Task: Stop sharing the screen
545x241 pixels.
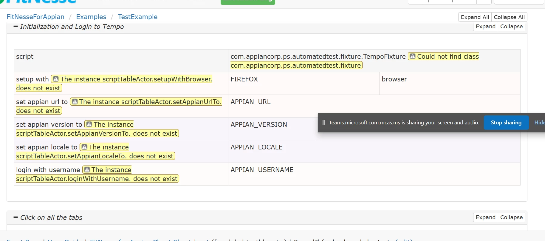Action: pos(506,123)
